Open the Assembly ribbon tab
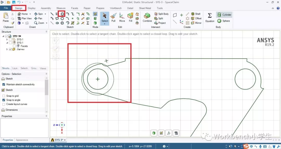The height and width of the screenshot is (149, 281). click(x=46, y=8)
